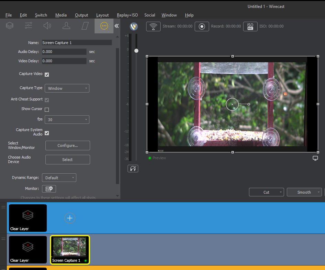Open the Window menu
The image size is (325, 270).
[x=169, y=15]
